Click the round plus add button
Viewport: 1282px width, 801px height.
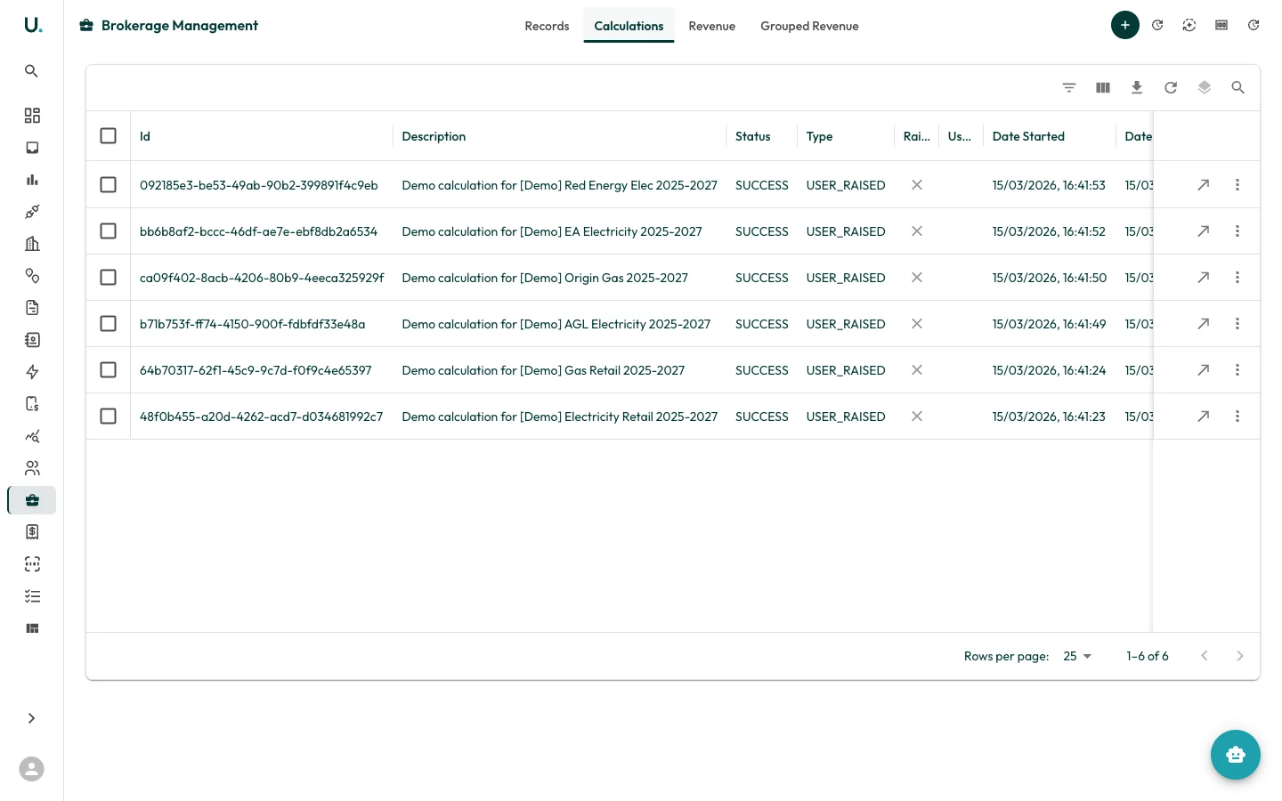click(x=1125, y=25)
